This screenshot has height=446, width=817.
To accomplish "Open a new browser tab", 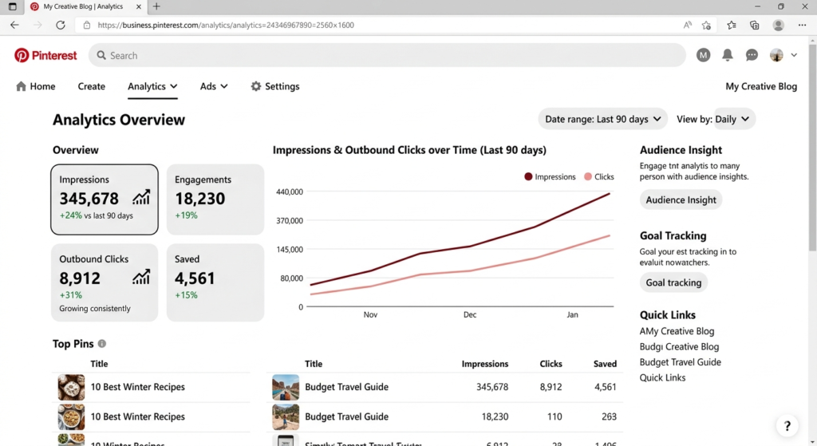I will click(x=156, y=6).
